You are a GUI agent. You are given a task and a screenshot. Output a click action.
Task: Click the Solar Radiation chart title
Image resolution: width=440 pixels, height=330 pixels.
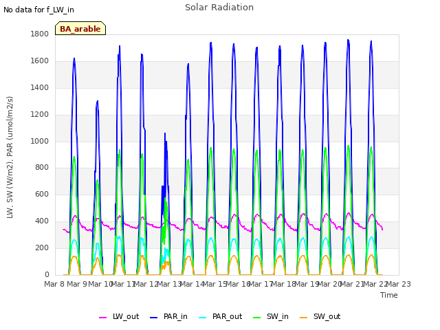(x=219, y=8)
